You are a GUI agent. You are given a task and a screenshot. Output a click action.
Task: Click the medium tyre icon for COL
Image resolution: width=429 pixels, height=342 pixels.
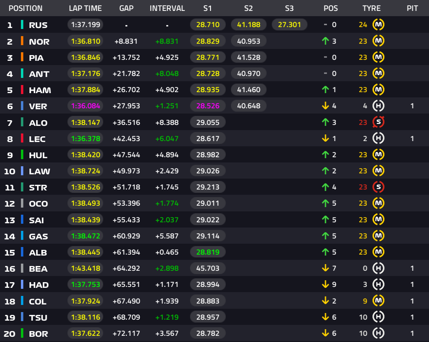(378, 301)
